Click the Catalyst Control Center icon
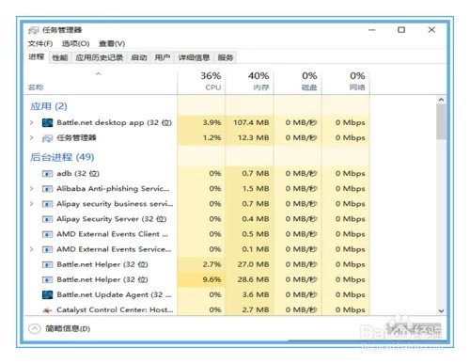The height and width of the screenshot is (364, 470). 47,310
